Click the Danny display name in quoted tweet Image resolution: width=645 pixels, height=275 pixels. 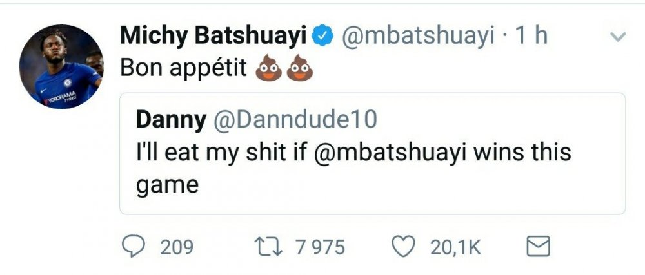pyautogui.click(x=171, y=120)
